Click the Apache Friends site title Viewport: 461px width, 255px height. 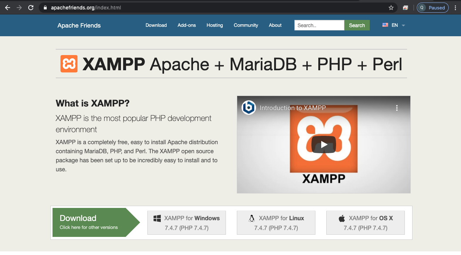tap(79, 25)
